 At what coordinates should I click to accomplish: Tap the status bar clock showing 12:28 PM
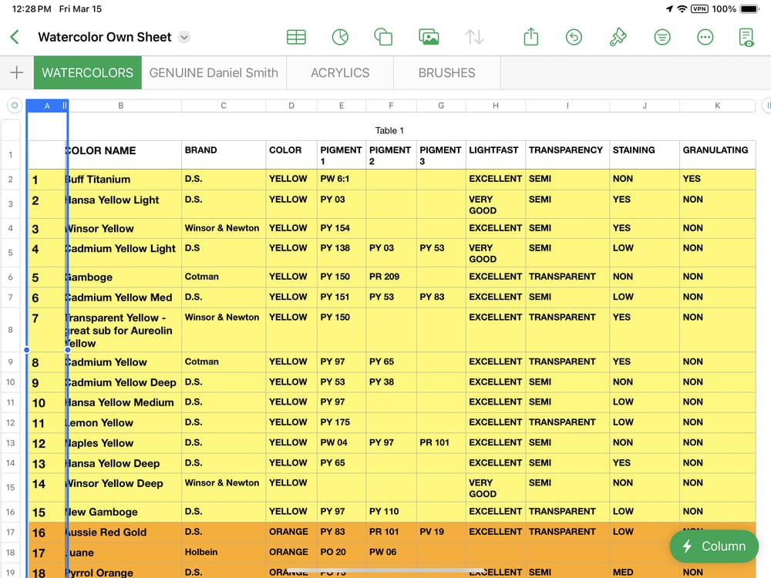point(32,8)
